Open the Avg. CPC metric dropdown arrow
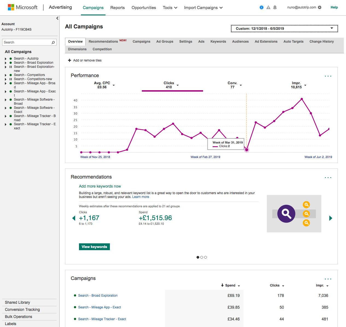Screen dimensions: 346x327 click(114, 85)
